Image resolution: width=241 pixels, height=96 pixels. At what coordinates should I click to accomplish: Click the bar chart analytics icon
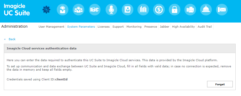coord(143,10)
